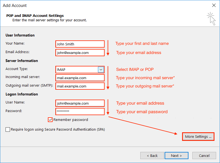Click the Remember password label text
220x163 pixels.
[x=71, y=120]
